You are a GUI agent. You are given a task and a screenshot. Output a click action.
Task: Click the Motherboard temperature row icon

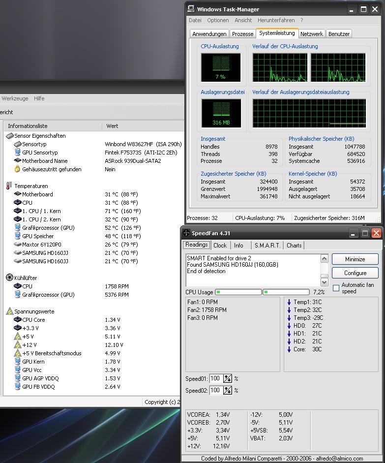(x=18, y=194)
